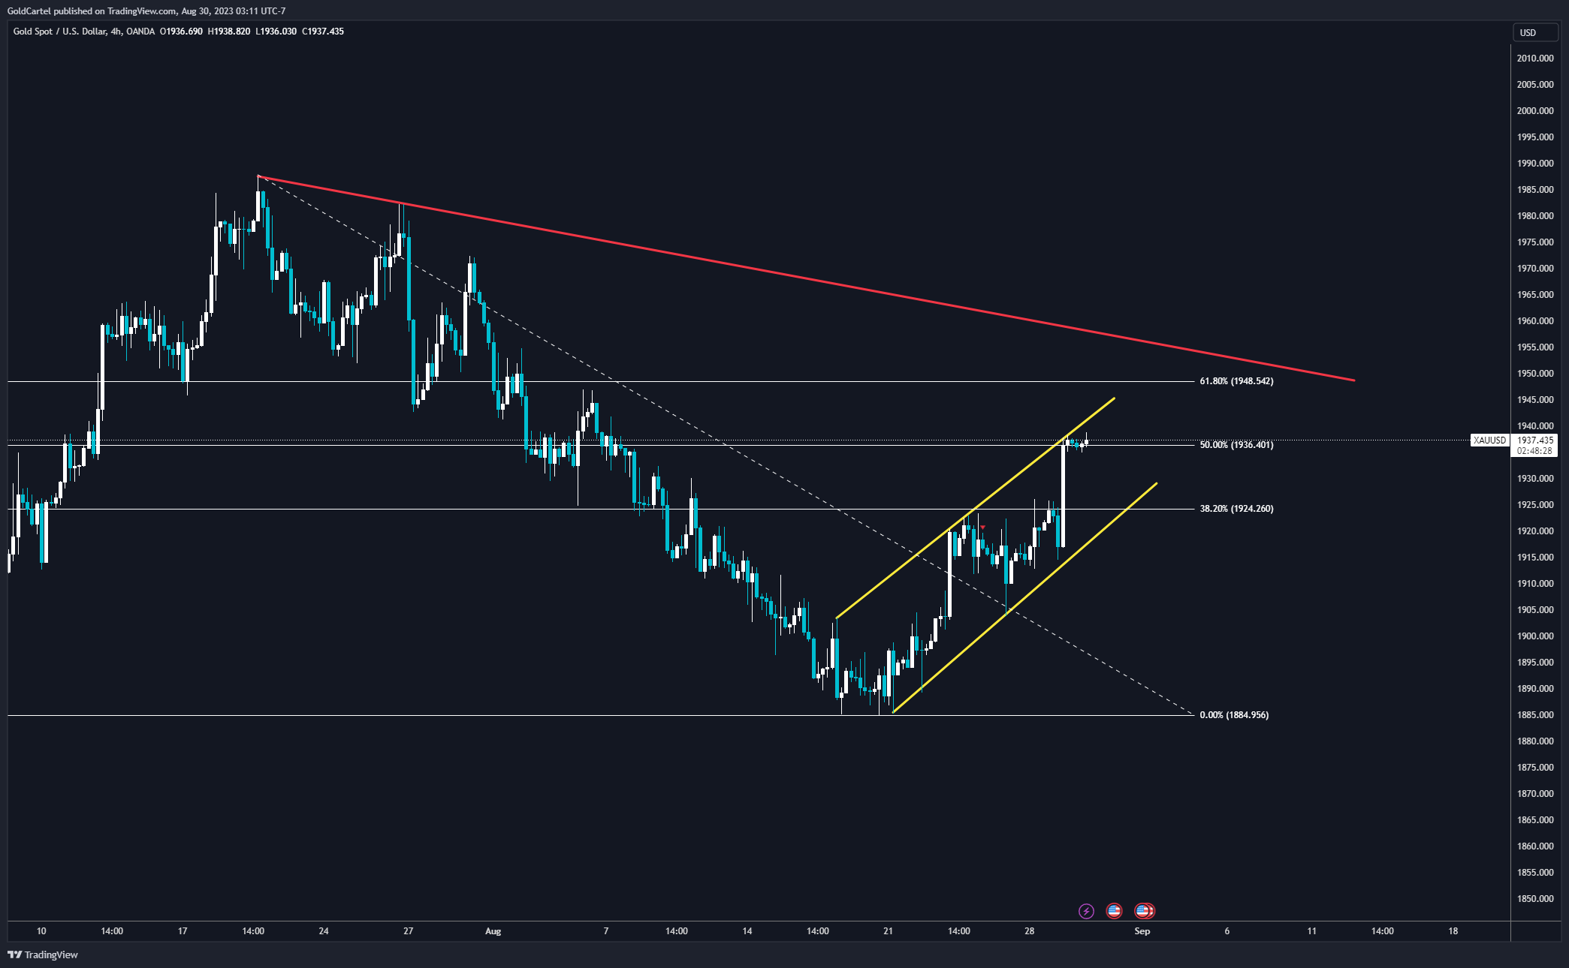
Task: Select the 38.20% (1924.260) Fibonacci label
Action: (1236, 509)
